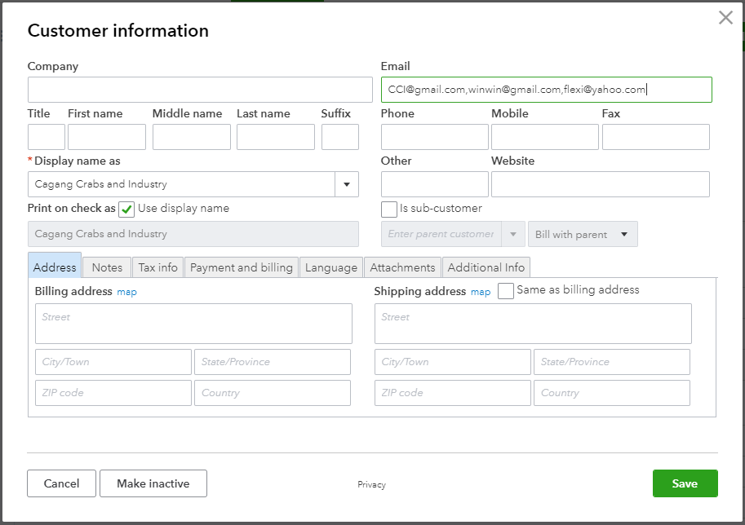Viewport: 745px width, 525px height.
Task: Close the Customer information dialog
Action: pyautogui.click(x=725, y=18)
